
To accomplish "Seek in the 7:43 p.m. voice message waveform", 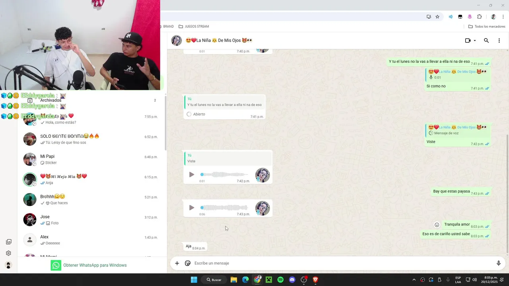I will point(224,207).
